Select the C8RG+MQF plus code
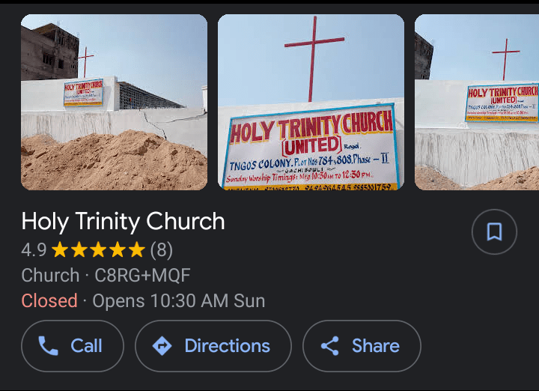 coord(142,275)
